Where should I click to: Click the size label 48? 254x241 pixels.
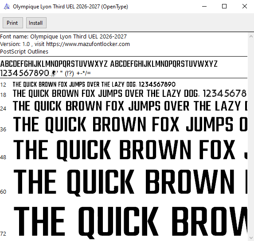pos(3,157)
